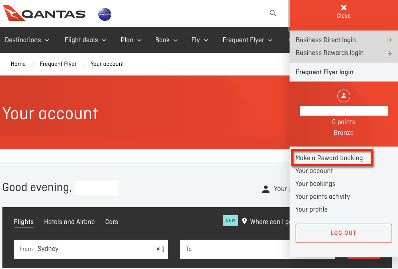Screen dimensions: 398x269
Task: Open Your account in side panel
Action: (314, 171)
